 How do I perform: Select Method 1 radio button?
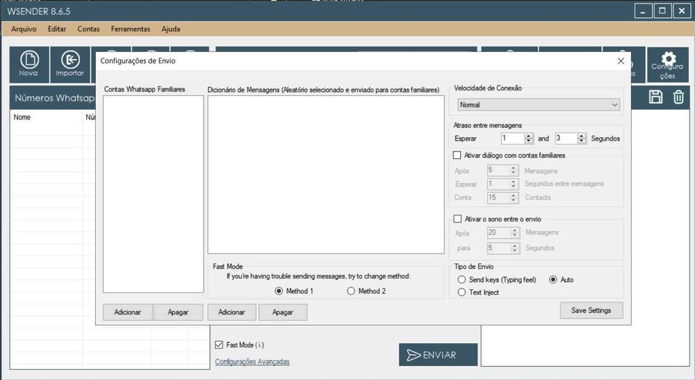(279, 291)
